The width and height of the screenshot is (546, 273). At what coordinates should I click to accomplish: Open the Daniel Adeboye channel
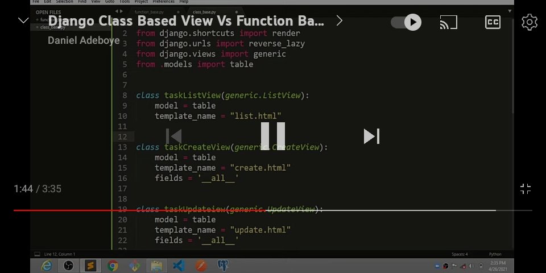84,40
